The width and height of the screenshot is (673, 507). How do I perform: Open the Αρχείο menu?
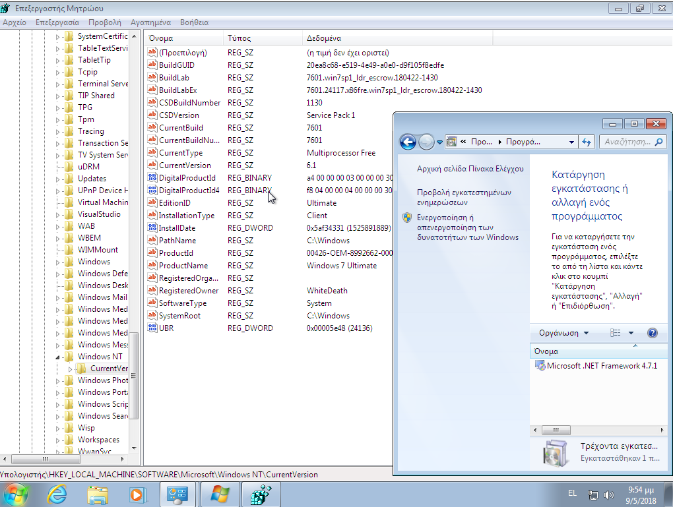click(14, 22)
